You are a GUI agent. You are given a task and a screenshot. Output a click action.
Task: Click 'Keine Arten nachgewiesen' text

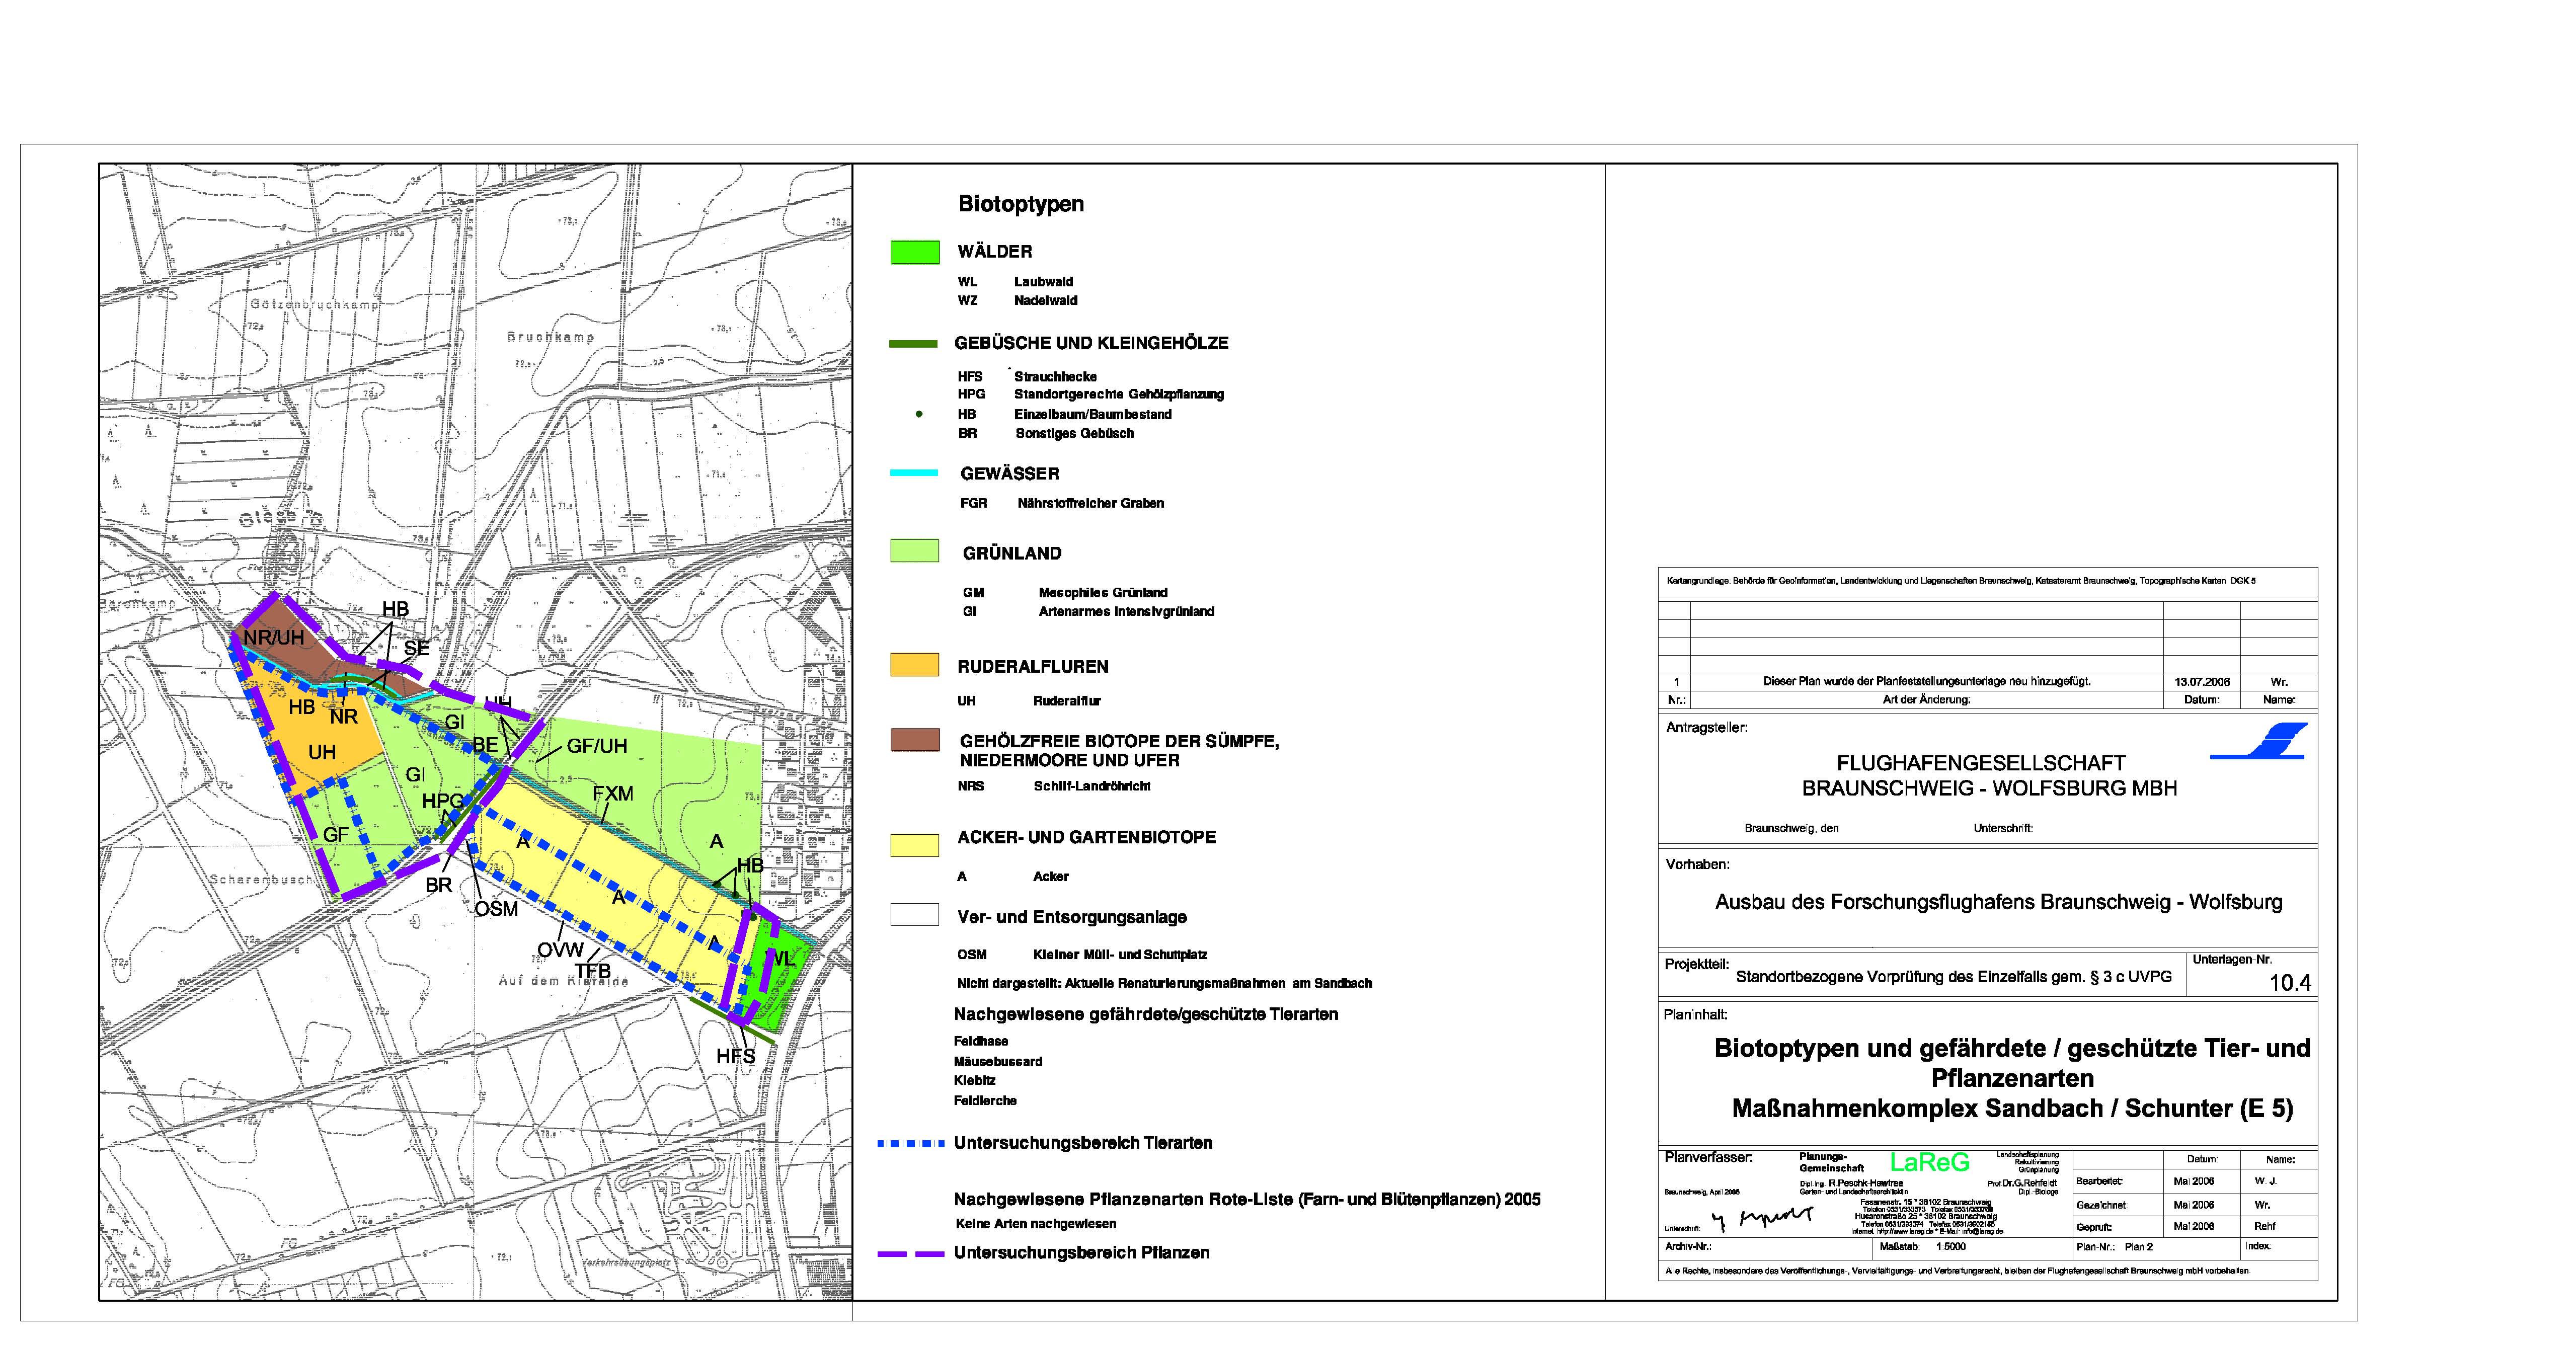click(x=1035, y=1224)
